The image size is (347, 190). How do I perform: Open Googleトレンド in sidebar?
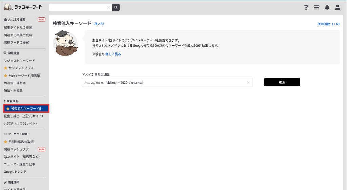click(x=15, y=172)
